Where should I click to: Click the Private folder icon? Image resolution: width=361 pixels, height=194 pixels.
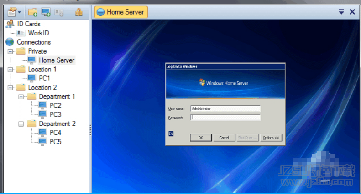point(21,51)
